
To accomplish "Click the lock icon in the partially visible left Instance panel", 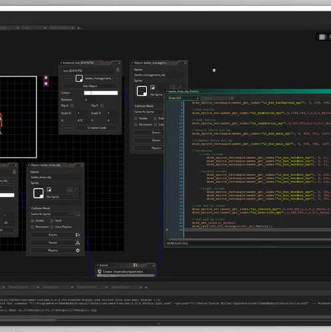I will 15,172.
